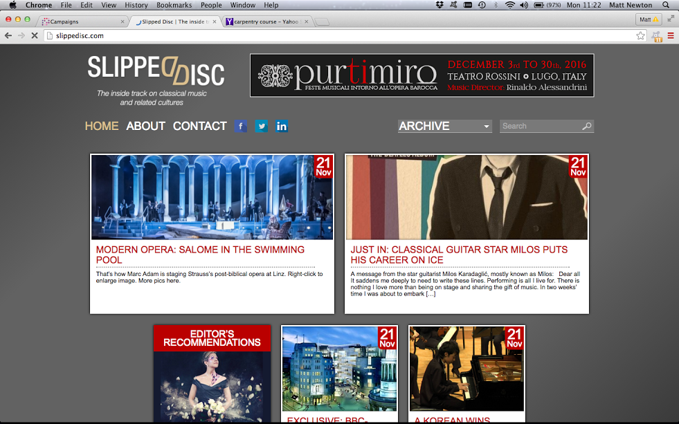The width and height of the screenshot is (679, 424).
Task: Click the browser extension icon with badge
Action: [656, 37]
